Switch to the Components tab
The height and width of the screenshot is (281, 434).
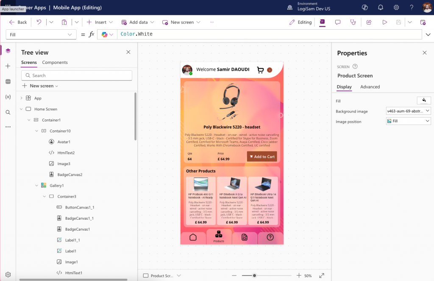coord(55,63)
